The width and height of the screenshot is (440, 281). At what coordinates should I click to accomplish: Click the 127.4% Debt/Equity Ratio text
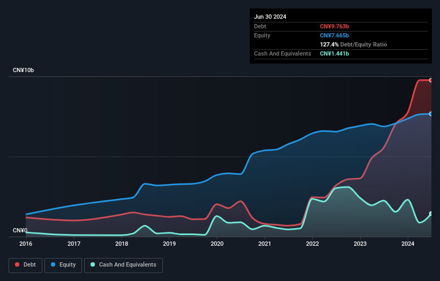[x=353, y=44]
